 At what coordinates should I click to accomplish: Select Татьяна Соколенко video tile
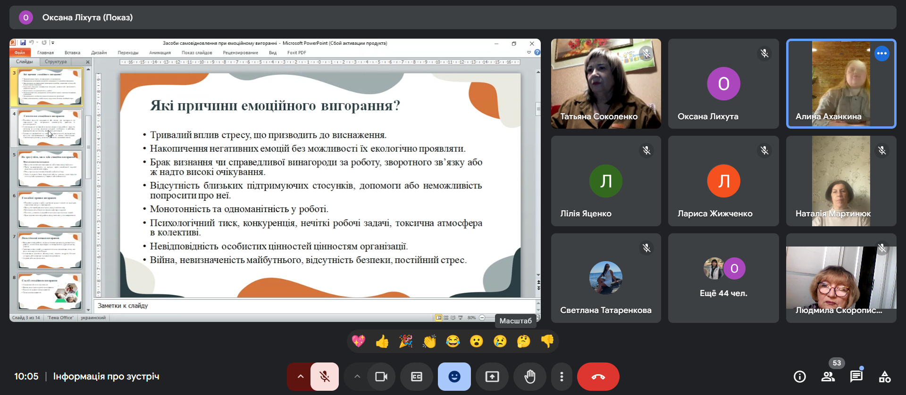point(606,83)
